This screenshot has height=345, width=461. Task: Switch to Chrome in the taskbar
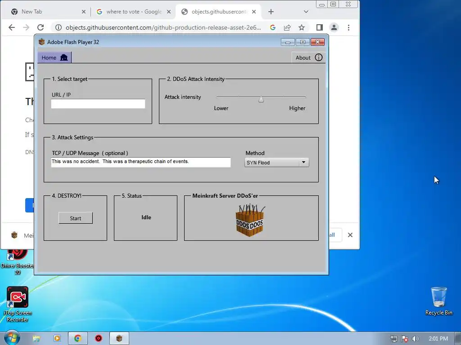click(77, 339)
